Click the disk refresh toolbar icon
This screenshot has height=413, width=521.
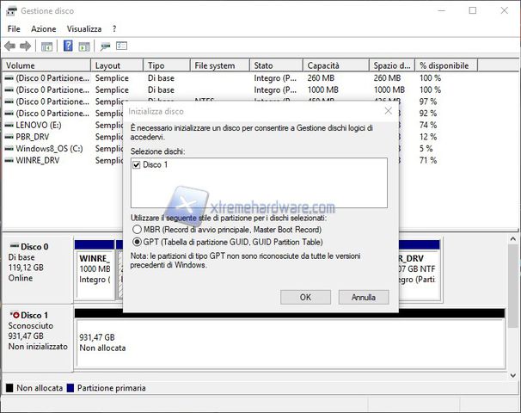105,46
